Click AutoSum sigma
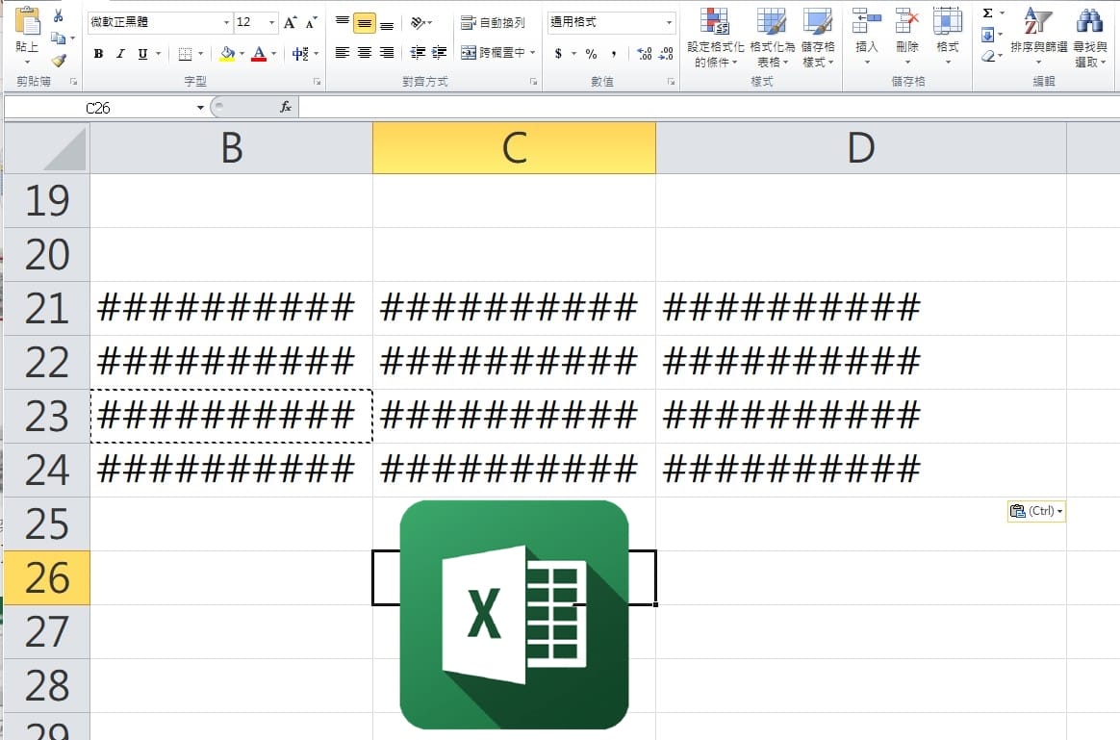The image size is (1120, 740). 988,13
